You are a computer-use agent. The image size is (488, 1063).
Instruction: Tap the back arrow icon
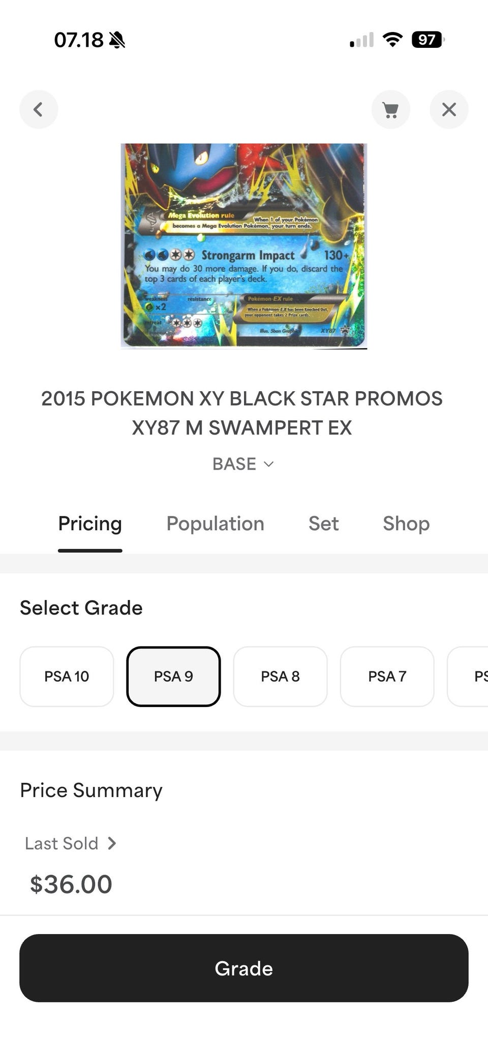39,110
